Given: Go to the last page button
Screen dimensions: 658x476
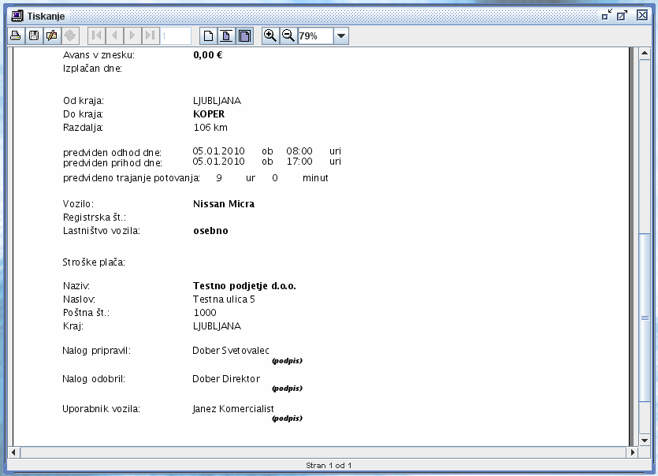Looking at the screenshot, I should click(x=151, y=35).
